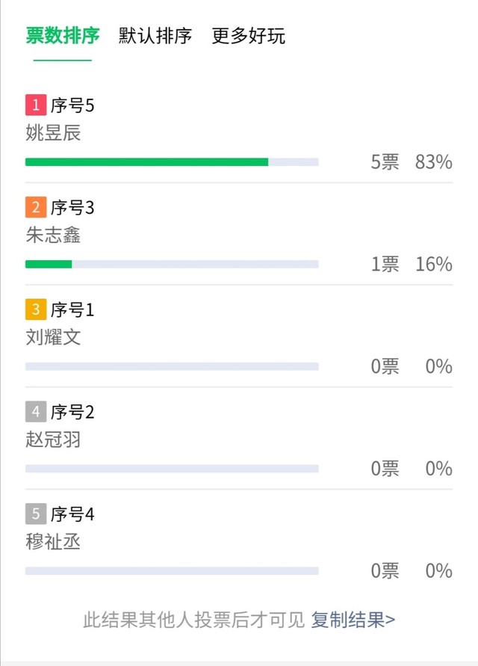The width and height of the screenshot is (478, 666).
Task: Choose candidate 赵冠羽
Action: (53, 440)
